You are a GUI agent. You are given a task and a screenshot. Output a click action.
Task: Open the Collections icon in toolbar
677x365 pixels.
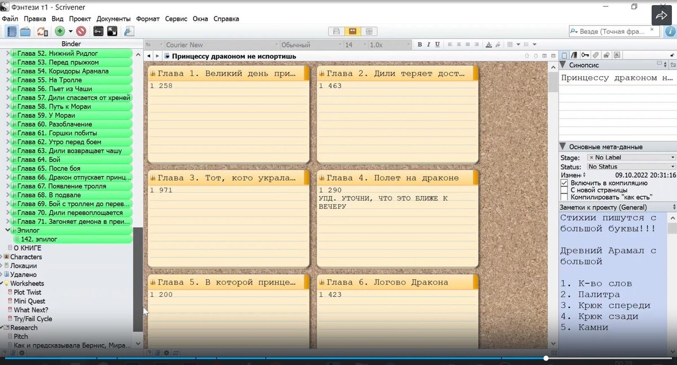coord(25,32)
